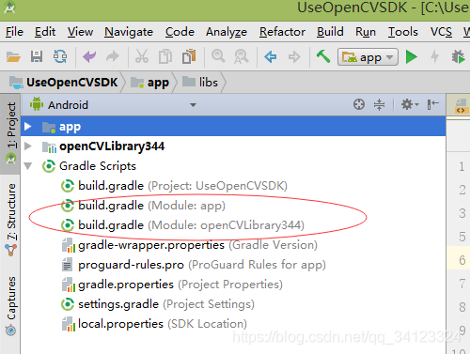Expand the openCVLibrary344 module node

click(x=28, y=146)
